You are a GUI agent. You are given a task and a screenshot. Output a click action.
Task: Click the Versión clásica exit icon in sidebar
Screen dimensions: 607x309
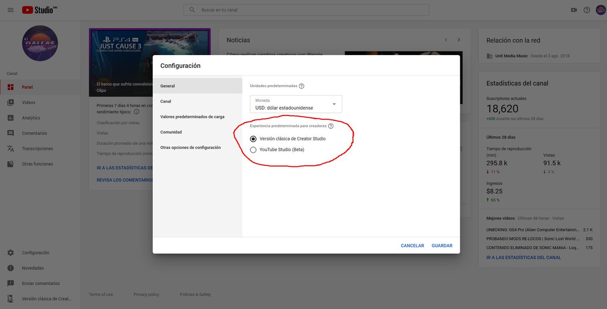11,299
